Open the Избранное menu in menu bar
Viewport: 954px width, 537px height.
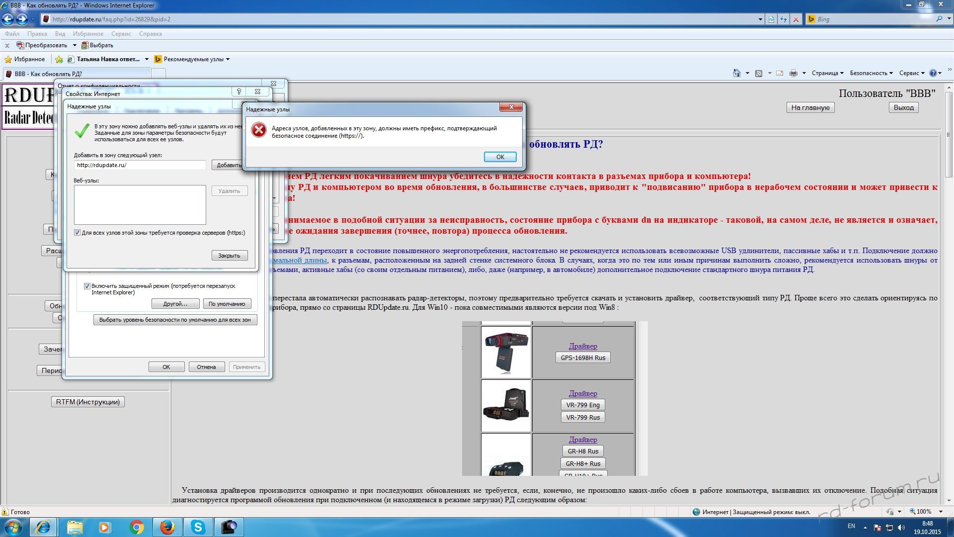[x=88, y=34]
